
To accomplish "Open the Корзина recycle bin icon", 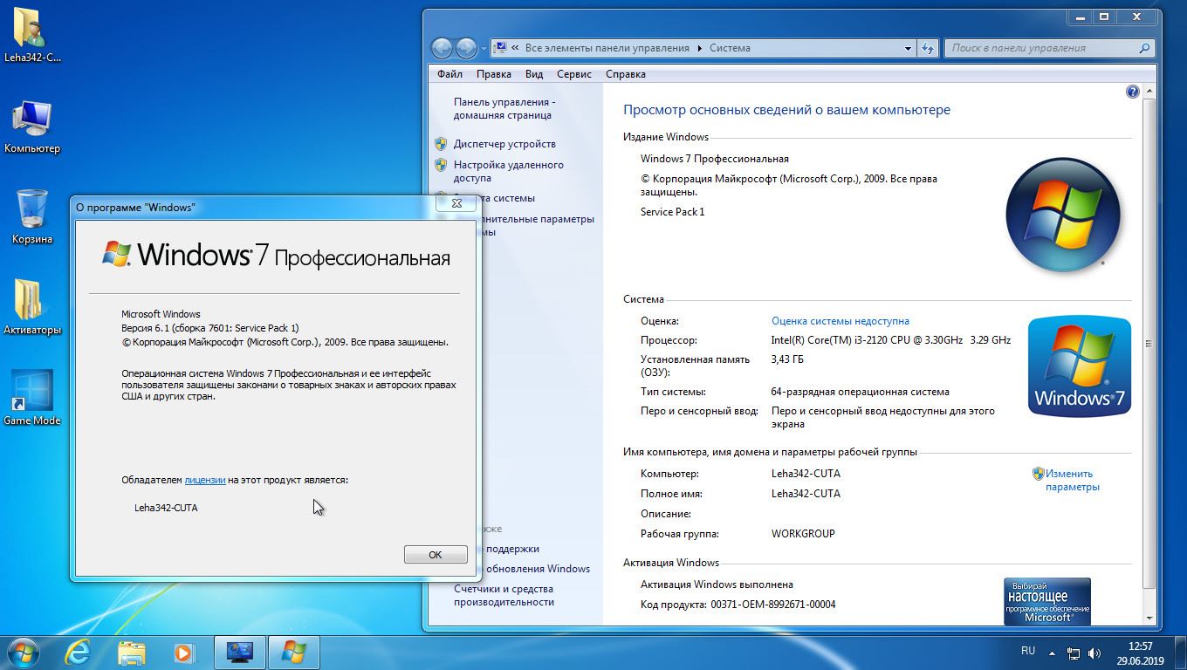I will coord(32,212).
